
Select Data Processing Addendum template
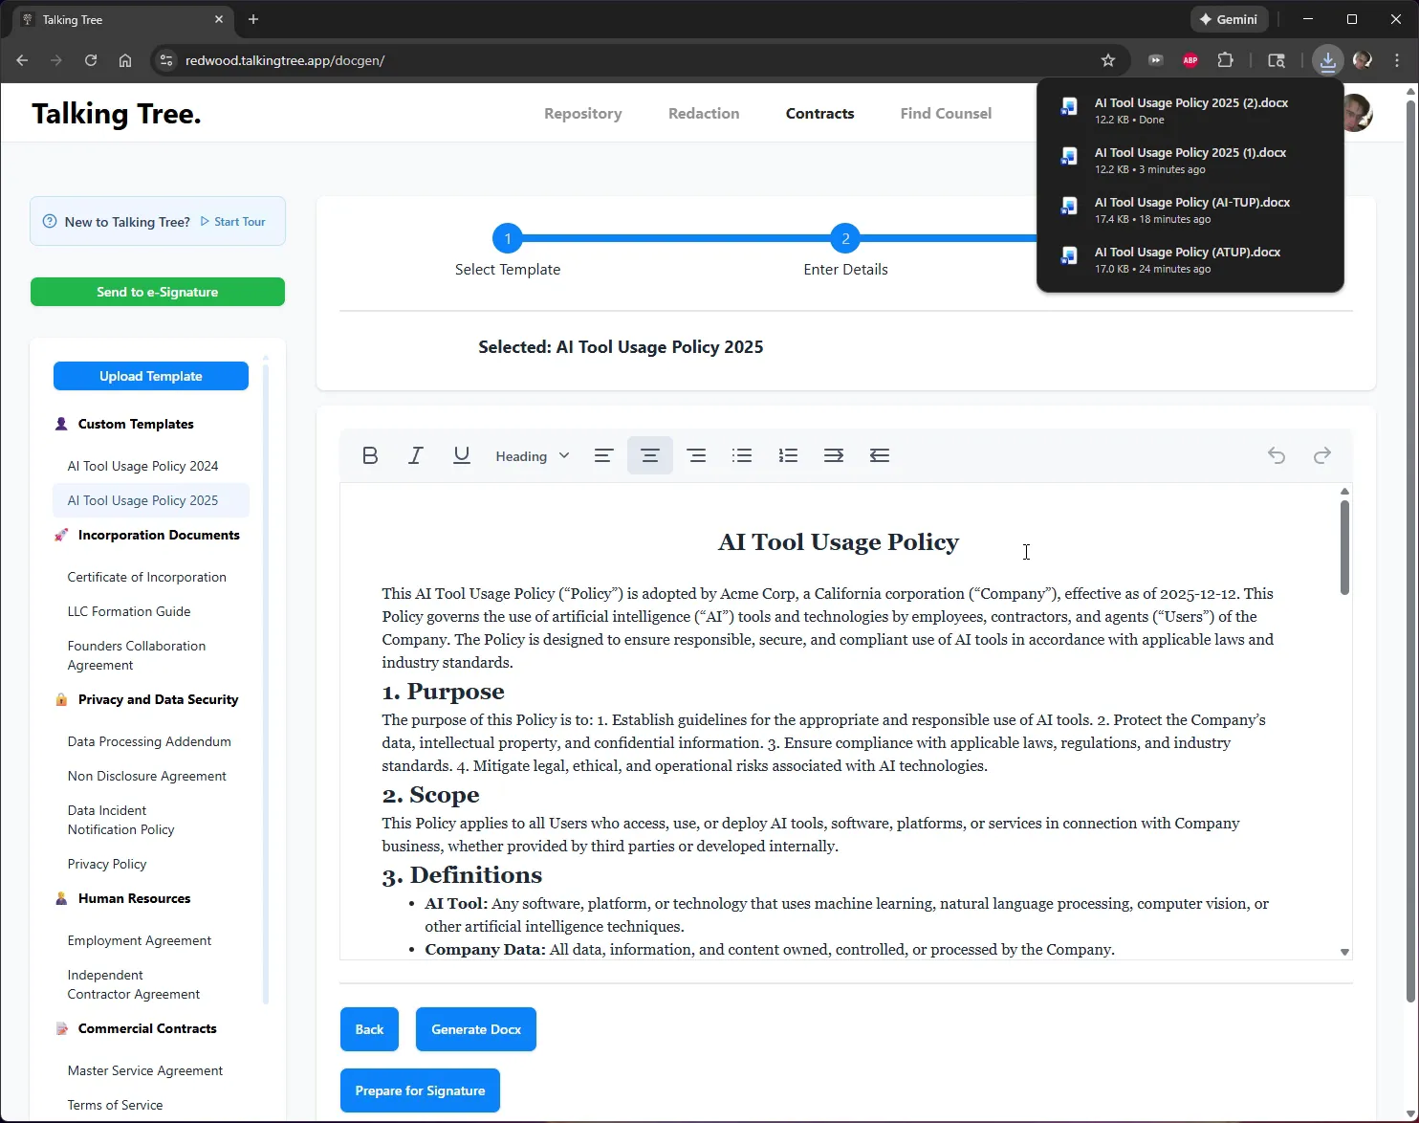(x=149, y=741)
